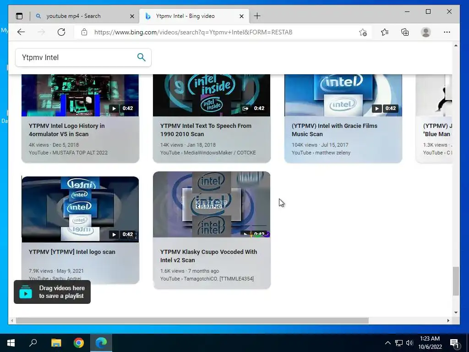This screenshot has height=352, width=469.
Task: Click the TamagotchiCO. [TTMMLE4354] source text
Action: click(218, 279)
